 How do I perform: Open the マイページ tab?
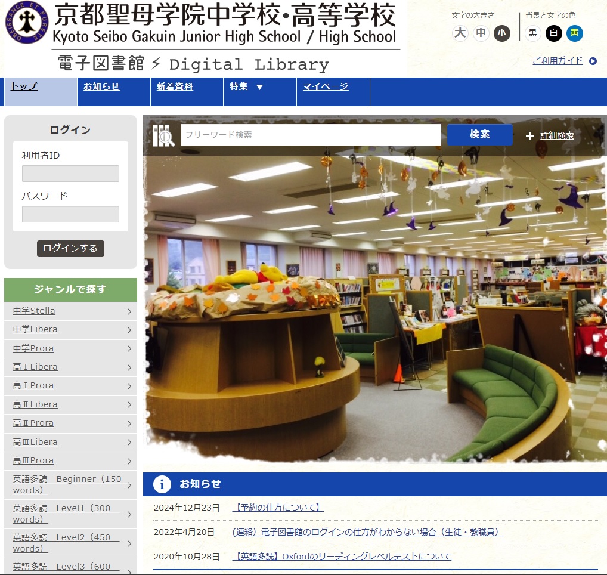click(x=325, y=87)
